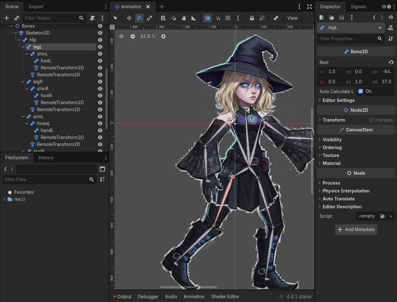Hide the shinL bone with its eye icon

(x=100, y=54)
